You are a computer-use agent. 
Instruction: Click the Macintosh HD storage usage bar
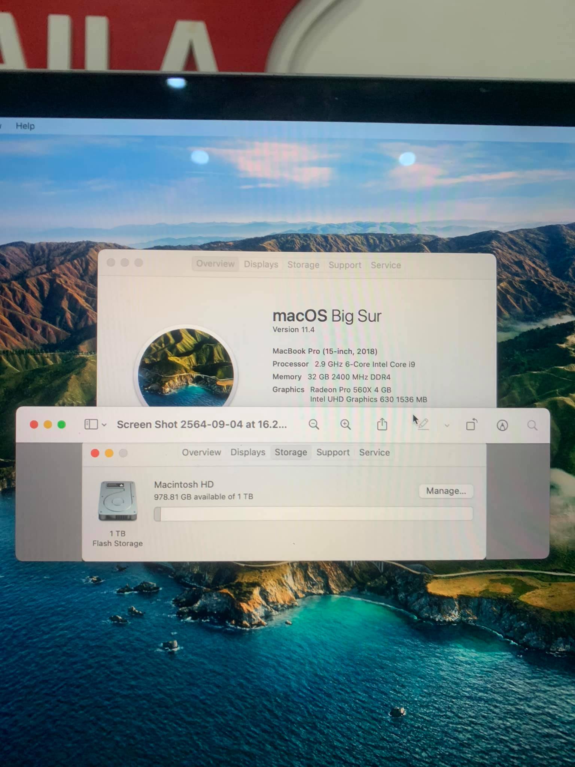[313, 514]
